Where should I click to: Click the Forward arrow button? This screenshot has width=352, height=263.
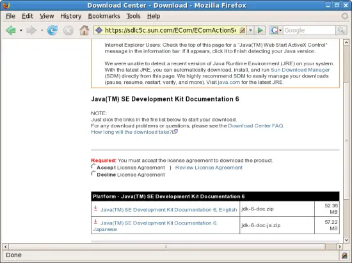(x=31, y=30)
